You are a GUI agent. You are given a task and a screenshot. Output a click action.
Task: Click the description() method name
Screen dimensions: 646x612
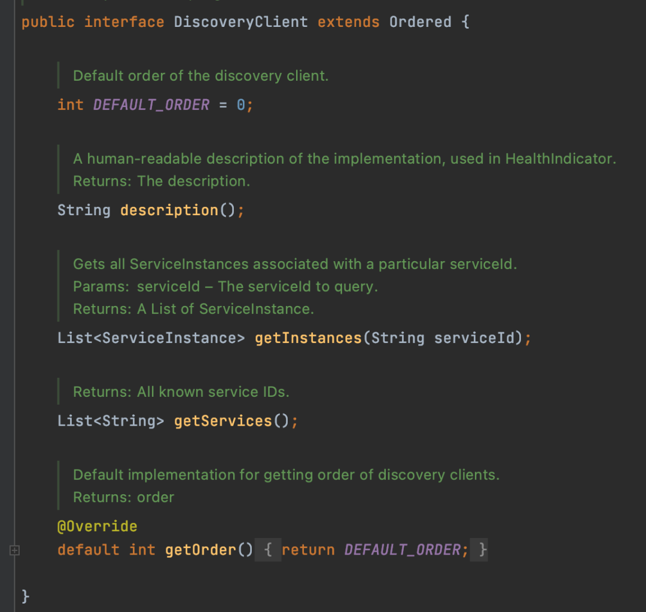(169, 210)
